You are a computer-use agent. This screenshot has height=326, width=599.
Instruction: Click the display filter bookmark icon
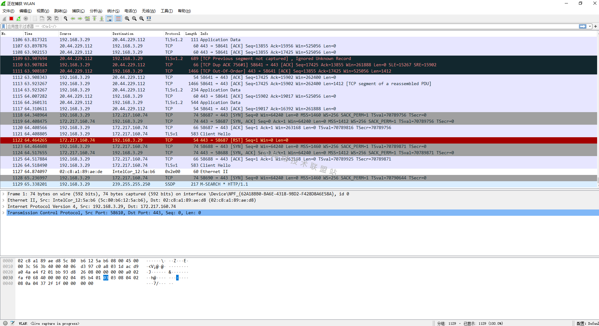[3, 26]
